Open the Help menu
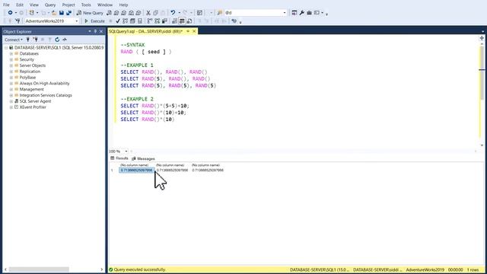This screenshot has height=274, width=487. pos(123,5)
